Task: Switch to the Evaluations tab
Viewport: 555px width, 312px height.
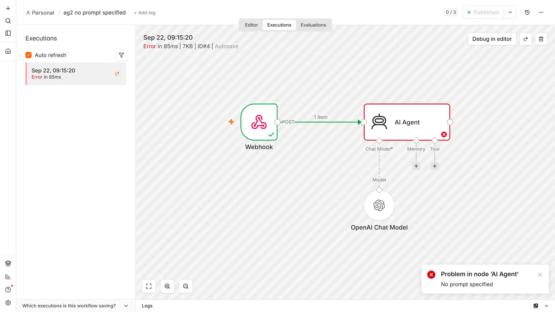Action: 313,25
